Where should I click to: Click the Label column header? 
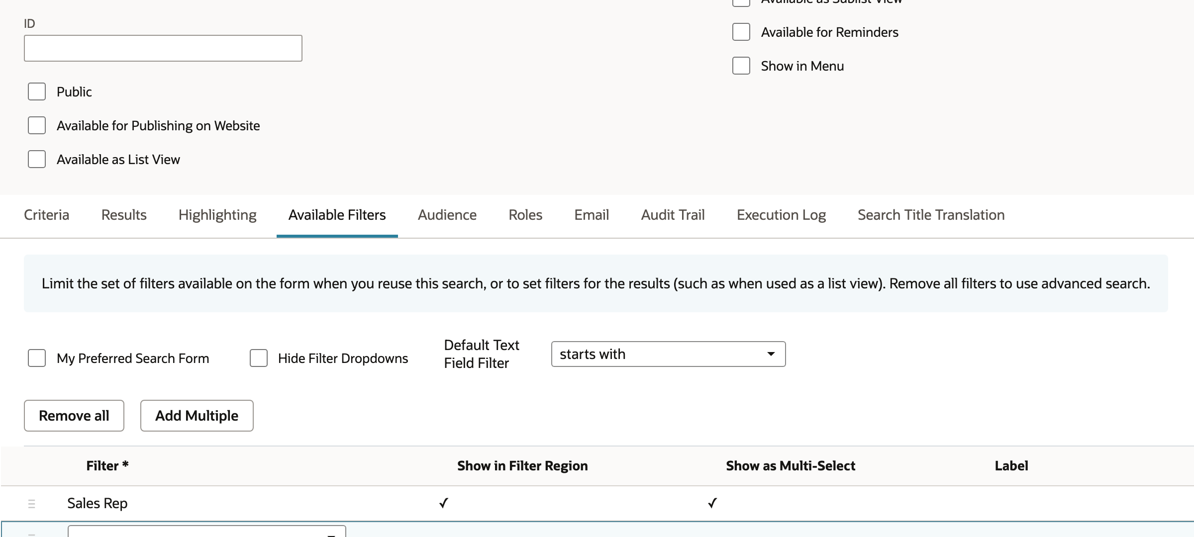(1011, 466)
